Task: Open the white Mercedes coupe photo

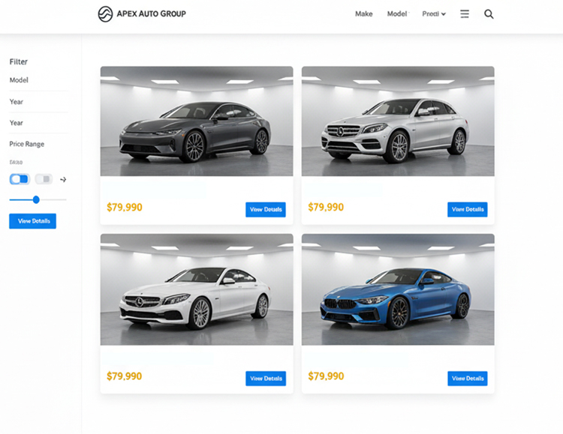Action: tap(197, 289)
